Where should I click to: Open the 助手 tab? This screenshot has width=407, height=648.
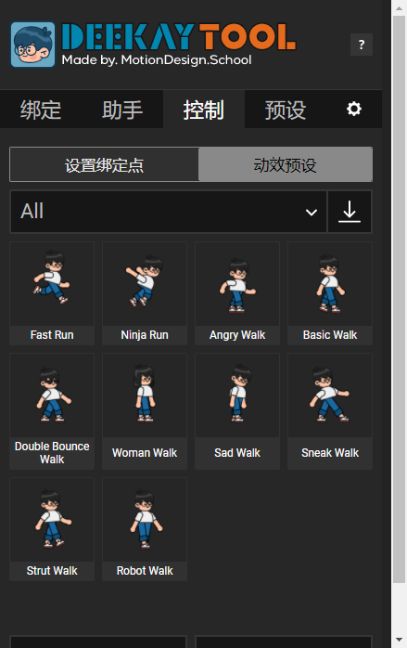122,110
